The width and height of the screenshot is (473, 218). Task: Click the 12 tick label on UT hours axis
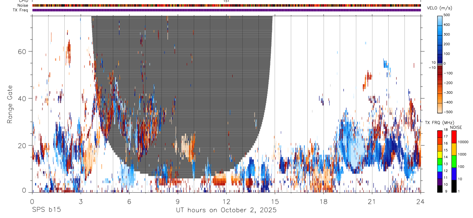coord(226,201)
